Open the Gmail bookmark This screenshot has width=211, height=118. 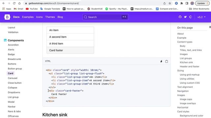tap(18, 9)
